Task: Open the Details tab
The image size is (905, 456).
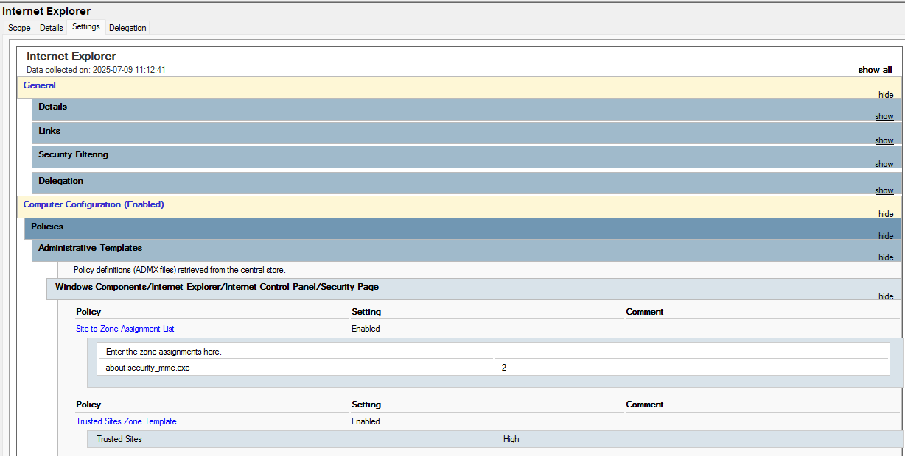Action: coord(52,28)
